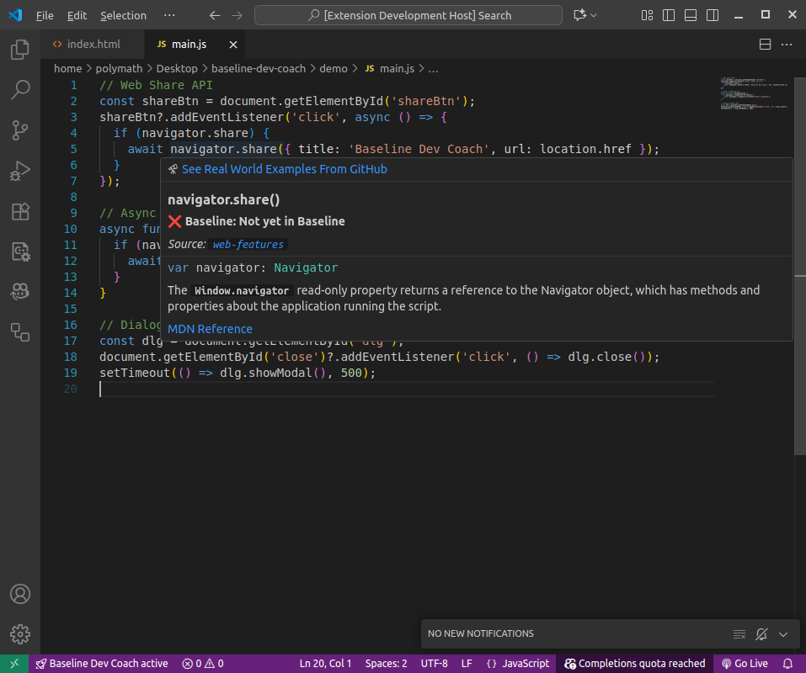Open the Manage gear icon

[x=20, y=634]
